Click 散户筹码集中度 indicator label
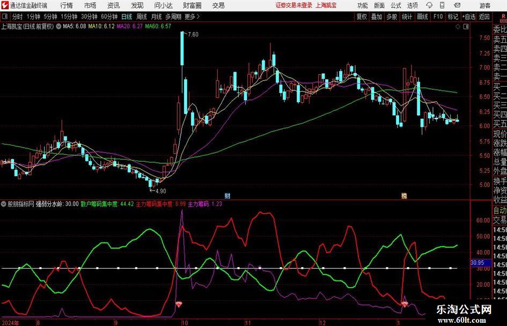507x326 pixels. (107, 204)
